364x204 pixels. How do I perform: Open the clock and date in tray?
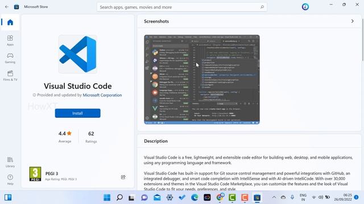pos(343,197)
